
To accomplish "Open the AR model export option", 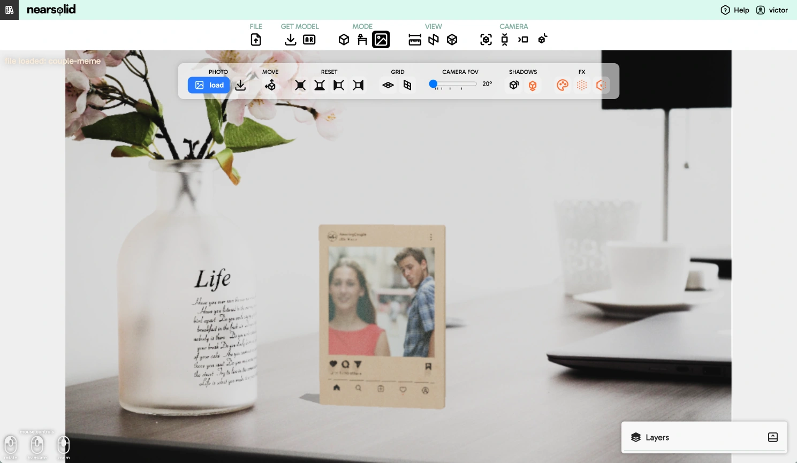I will pyautogui.click(x=309, y=40).
